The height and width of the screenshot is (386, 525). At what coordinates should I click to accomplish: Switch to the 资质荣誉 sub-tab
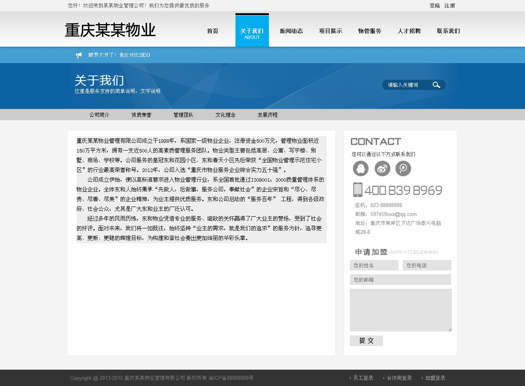pos(141,115)
